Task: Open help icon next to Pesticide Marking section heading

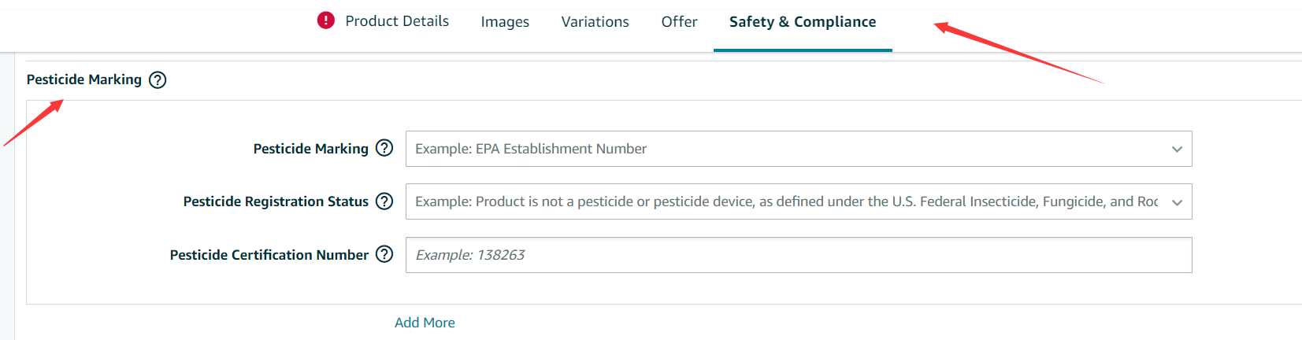Action: click(x=158, y=80)
